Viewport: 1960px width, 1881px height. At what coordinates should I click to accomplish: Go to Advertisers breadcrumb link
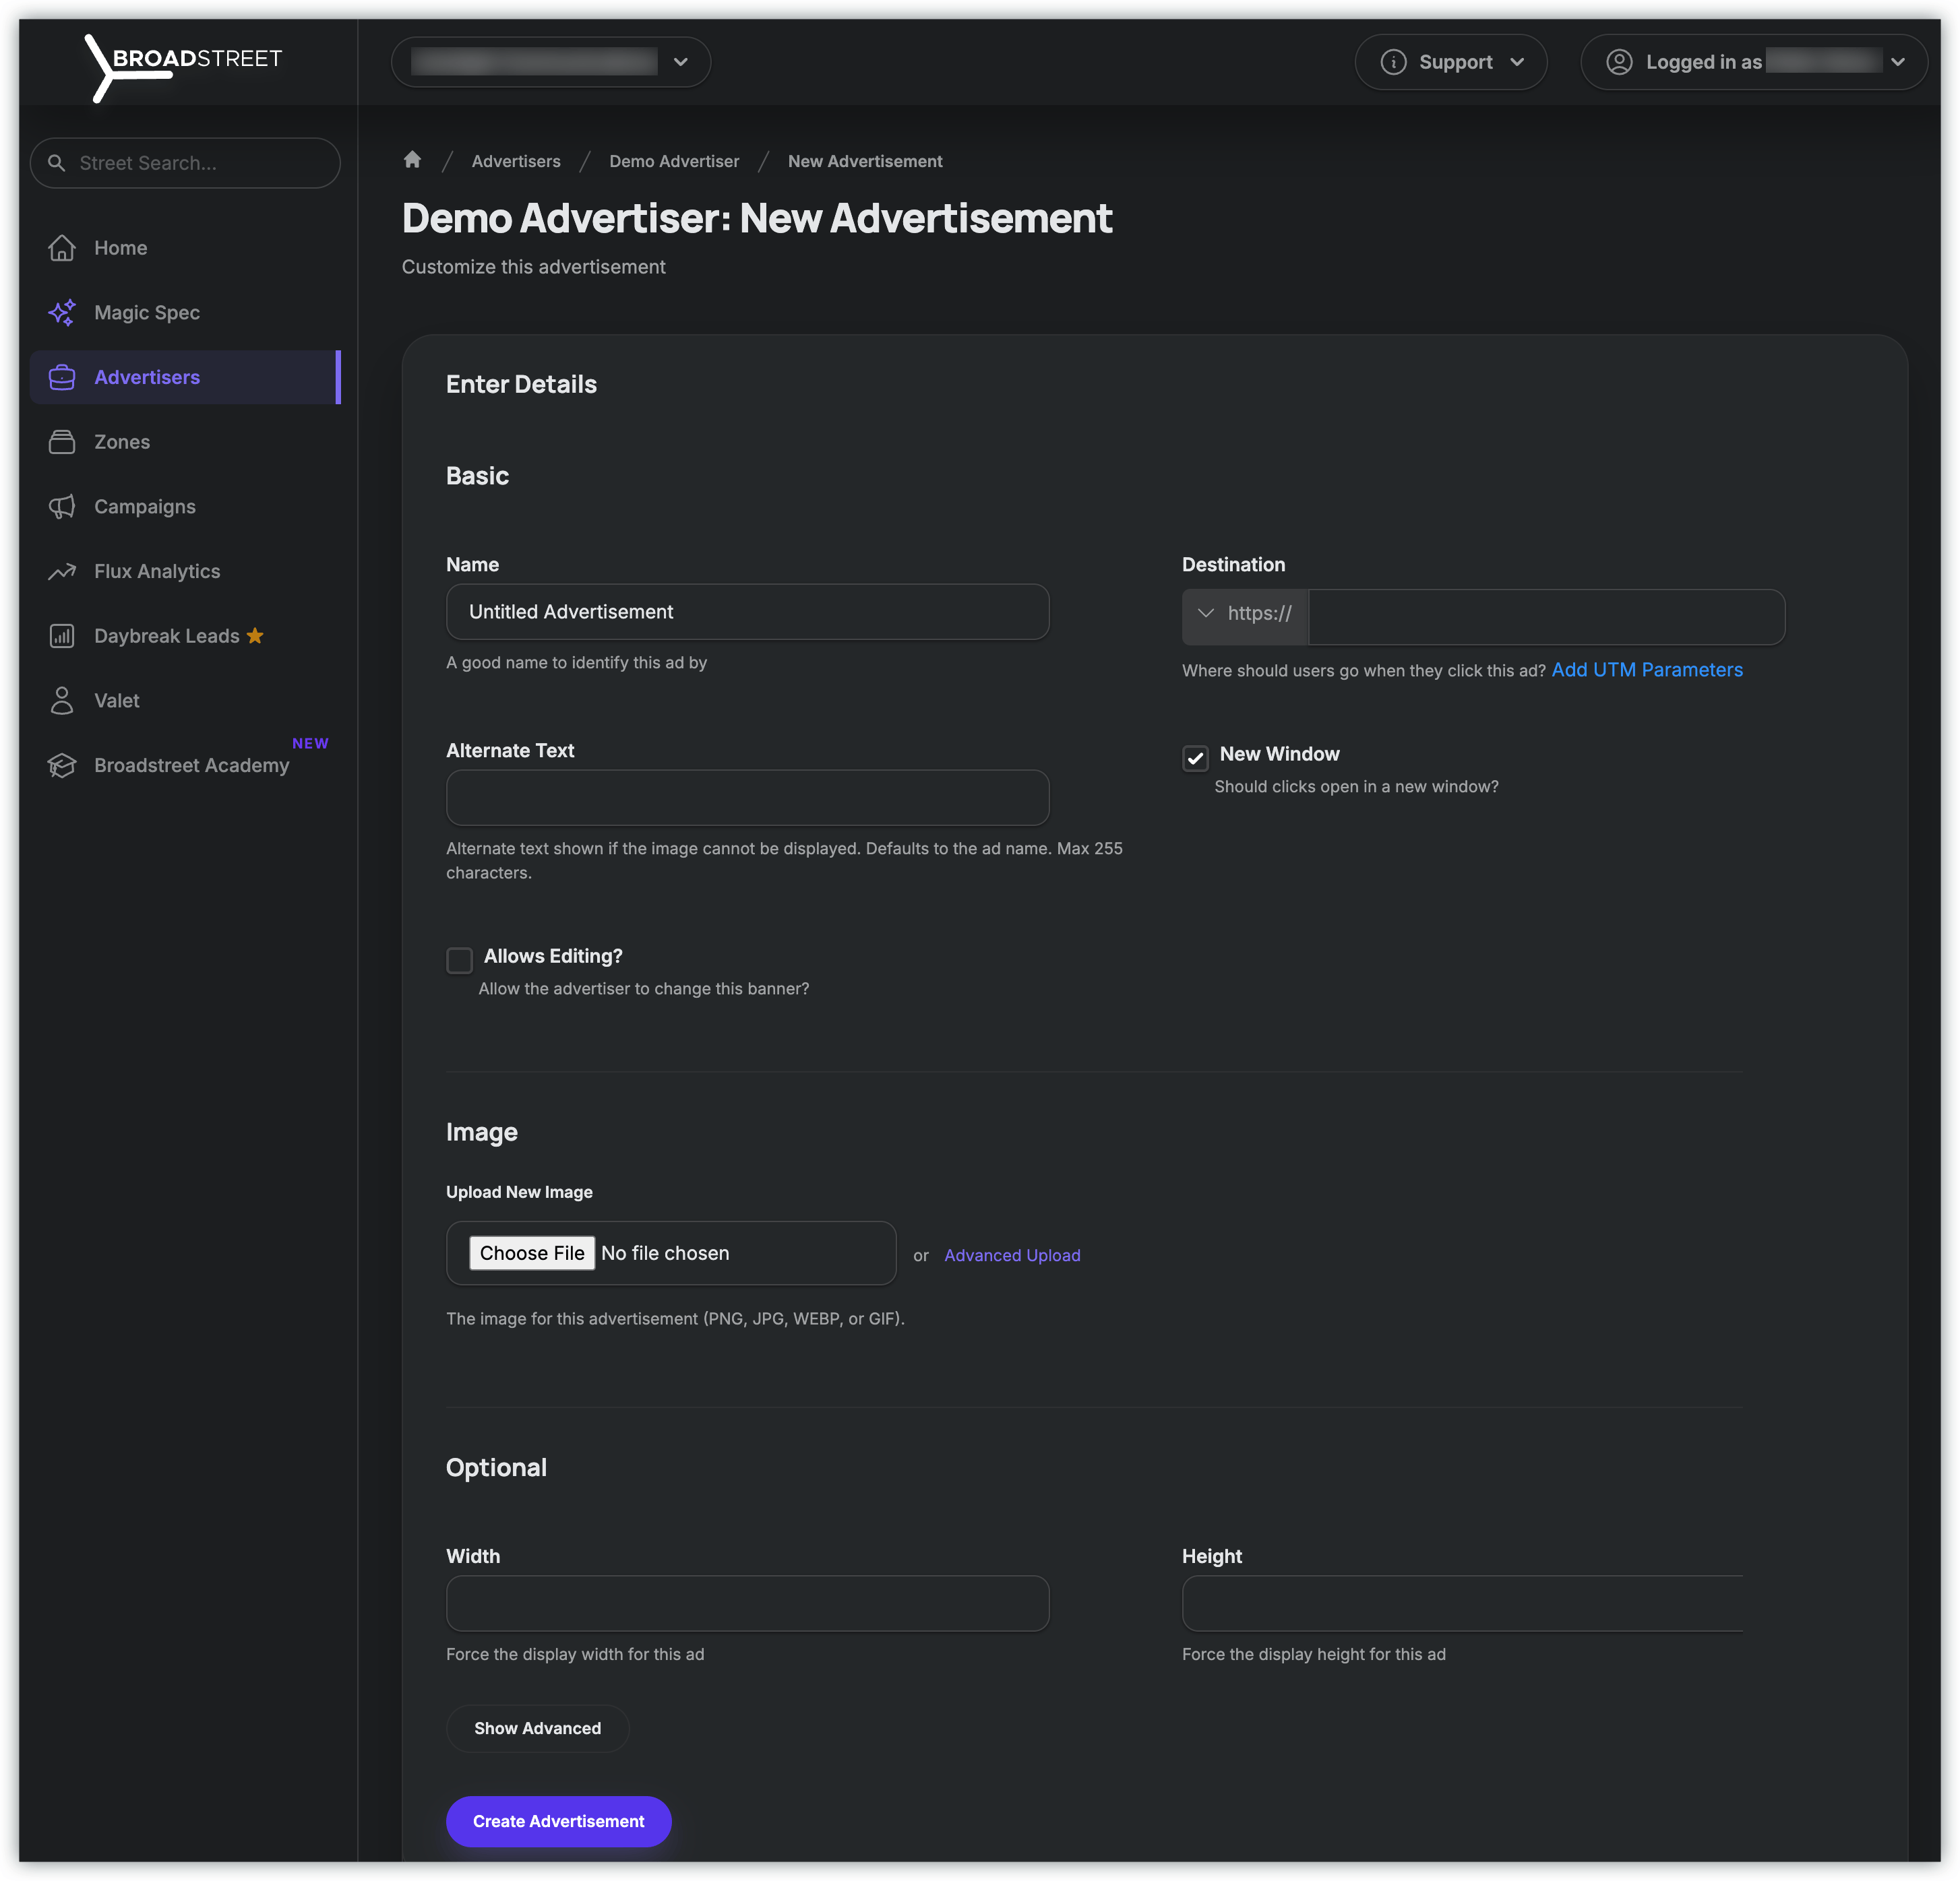[x=516, y=161]
